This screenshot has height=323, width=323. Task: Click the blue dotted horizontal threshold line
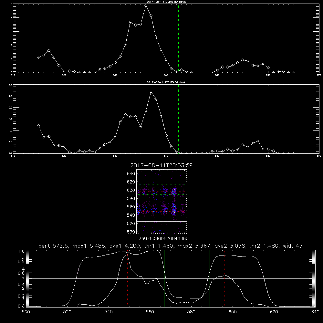[171, 293]
